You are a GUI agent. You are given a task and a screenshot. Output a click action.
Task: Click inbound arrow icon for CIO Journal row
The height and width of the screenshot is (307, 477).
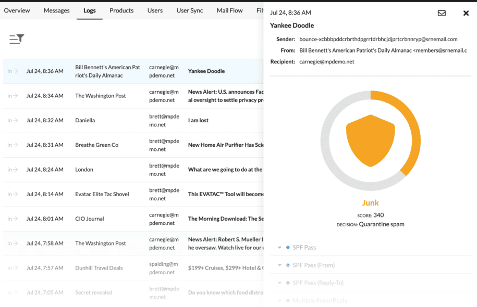click(x=13, y=219)
